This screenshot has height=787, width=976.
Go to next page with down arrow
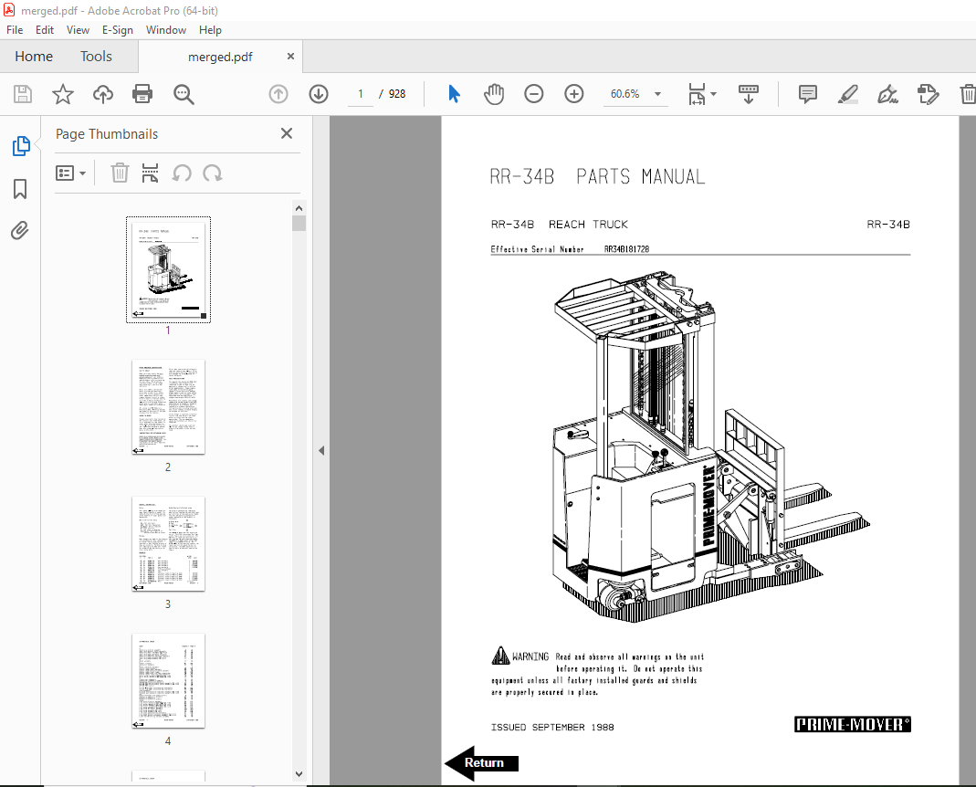point(318,94)
